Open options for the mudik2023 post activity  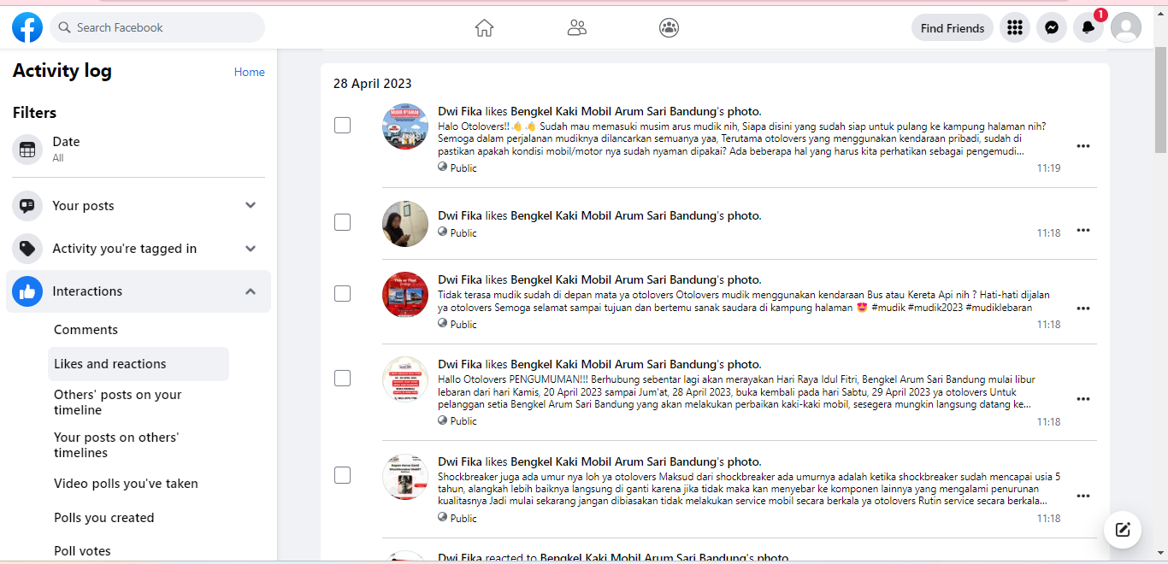1083,308
